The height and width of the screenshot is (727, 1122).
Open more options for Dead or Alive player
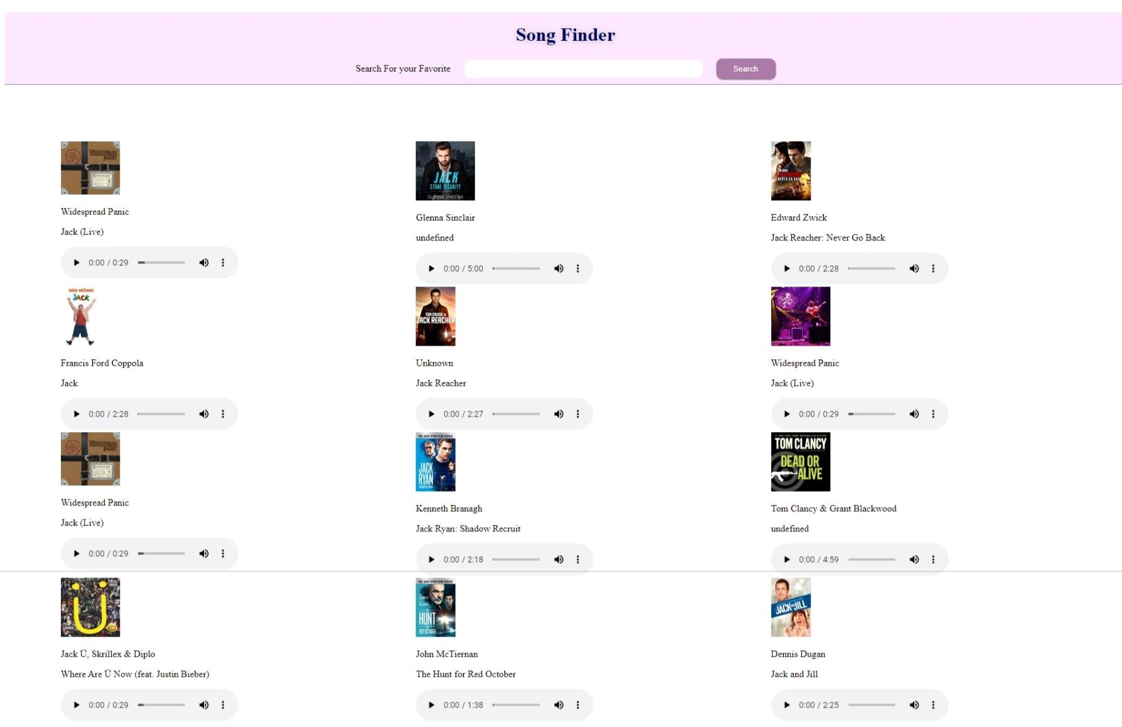pyautogui.click(x=933, y=560)
